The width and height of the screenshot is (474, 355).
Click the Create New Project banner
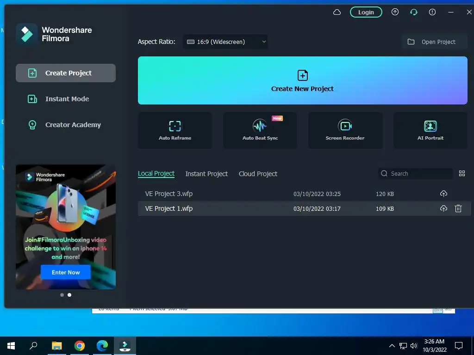point(303,80)
